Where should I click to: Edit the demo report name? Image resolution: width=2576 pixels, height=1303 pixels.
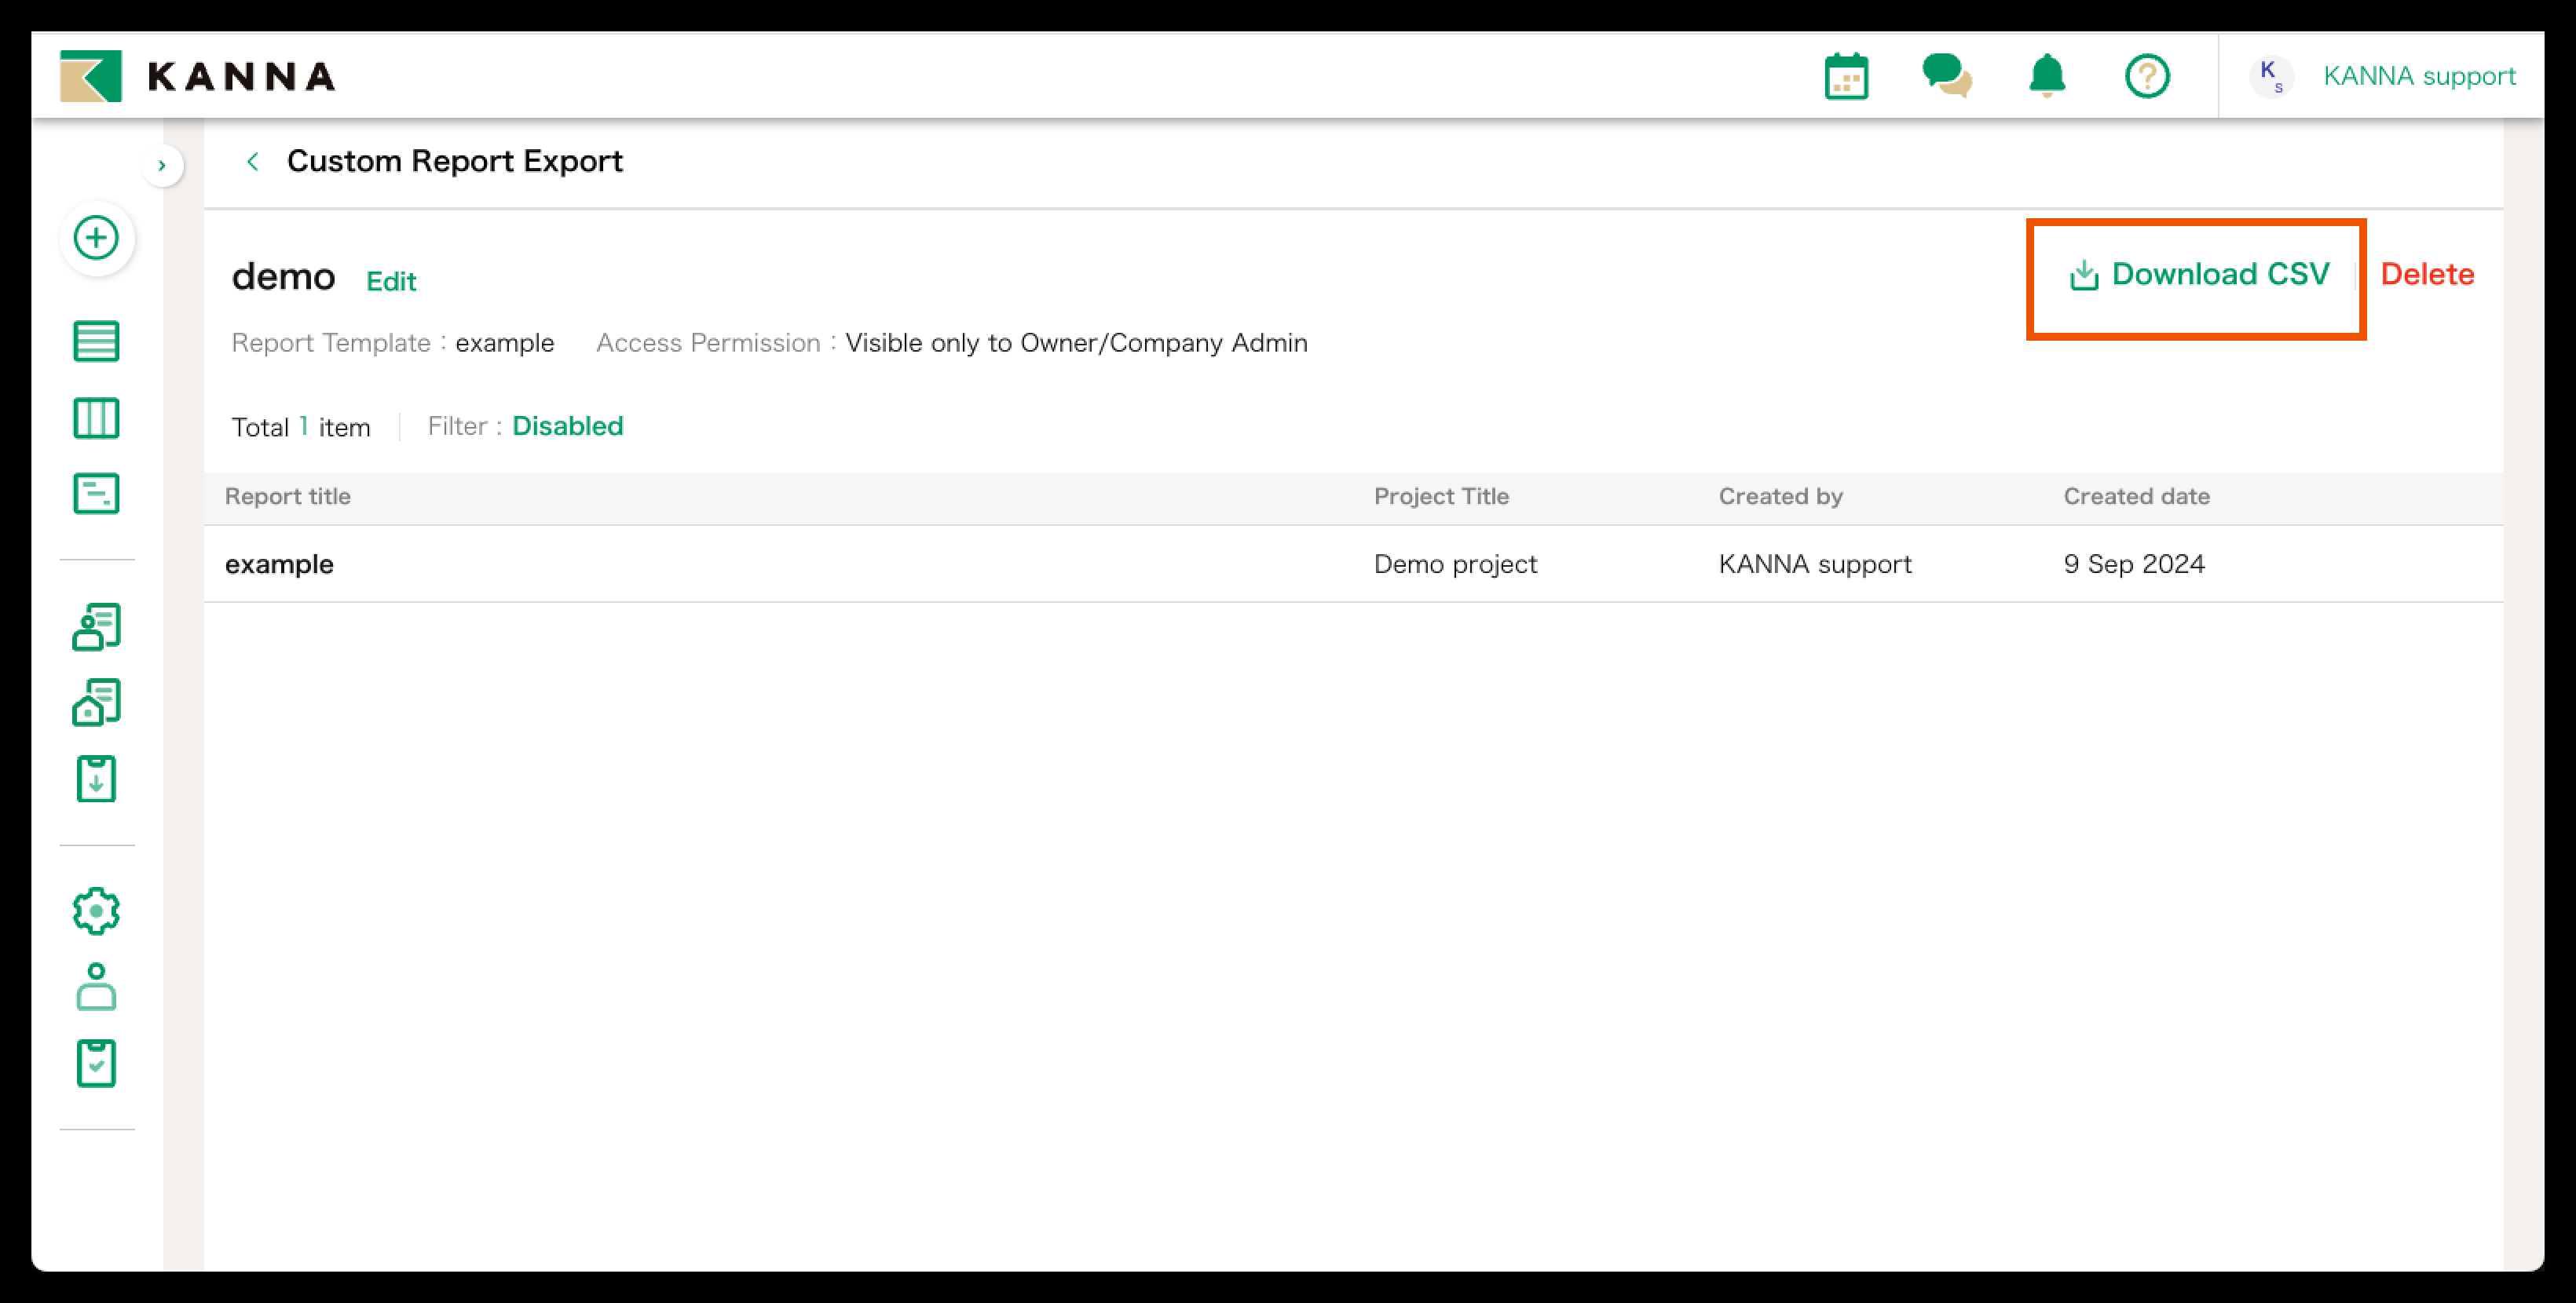pyautogui.click(x=390, y=281)
